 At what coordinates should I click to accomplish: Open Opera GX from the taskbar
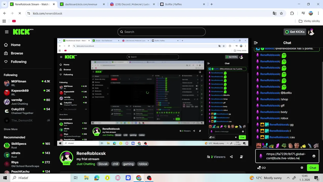coord(118,178)
